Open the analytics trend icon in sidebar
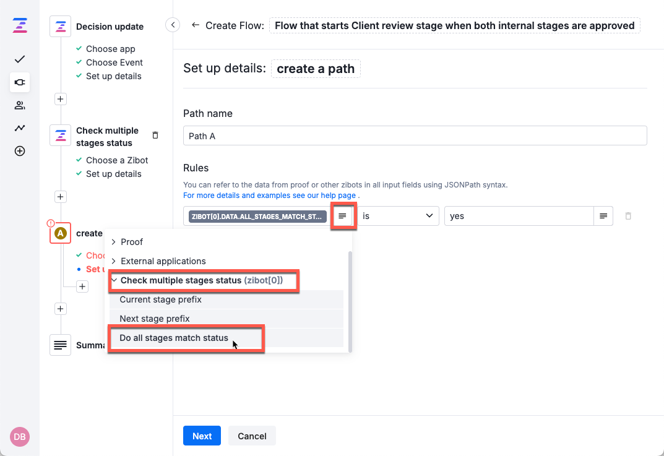The image size is (664, 456). (x=20, y=128)
